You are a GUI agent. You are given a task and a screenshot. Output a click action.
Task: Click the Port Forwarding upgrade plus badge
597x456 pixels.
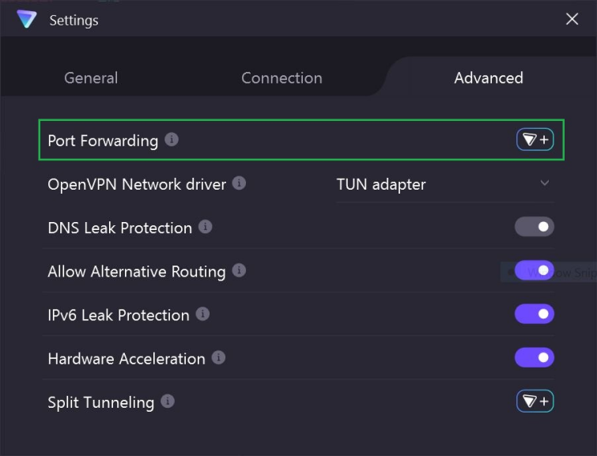click(x=535, y=140)
